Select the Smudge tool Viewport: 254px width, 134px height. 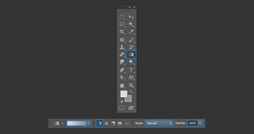point(122,62)
